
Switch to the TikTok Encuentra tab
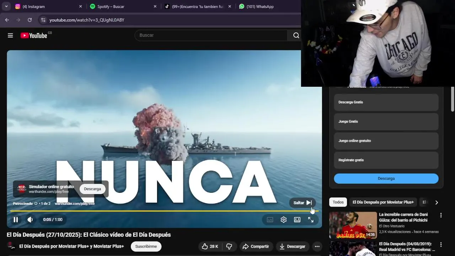coord(198,6)
